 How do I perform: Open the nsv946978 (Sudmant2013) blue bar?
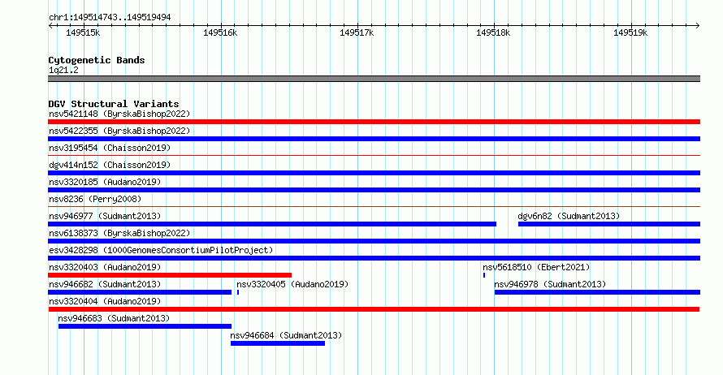point(597,292)
